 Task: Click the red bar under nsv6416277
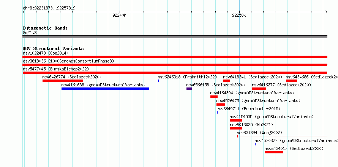259,89
